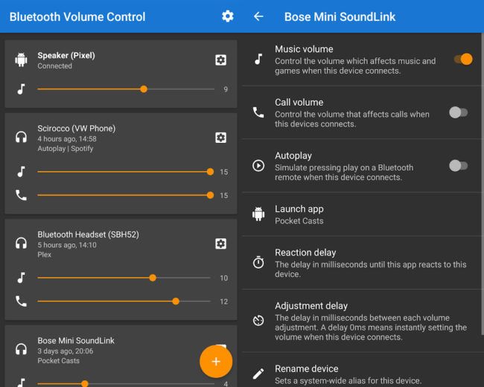Click volume value '12' on Bluetooth Headset card
Image resolution: width=484 pixels, height=387 pixels.
pyautogui.click(x=224, y=301)
